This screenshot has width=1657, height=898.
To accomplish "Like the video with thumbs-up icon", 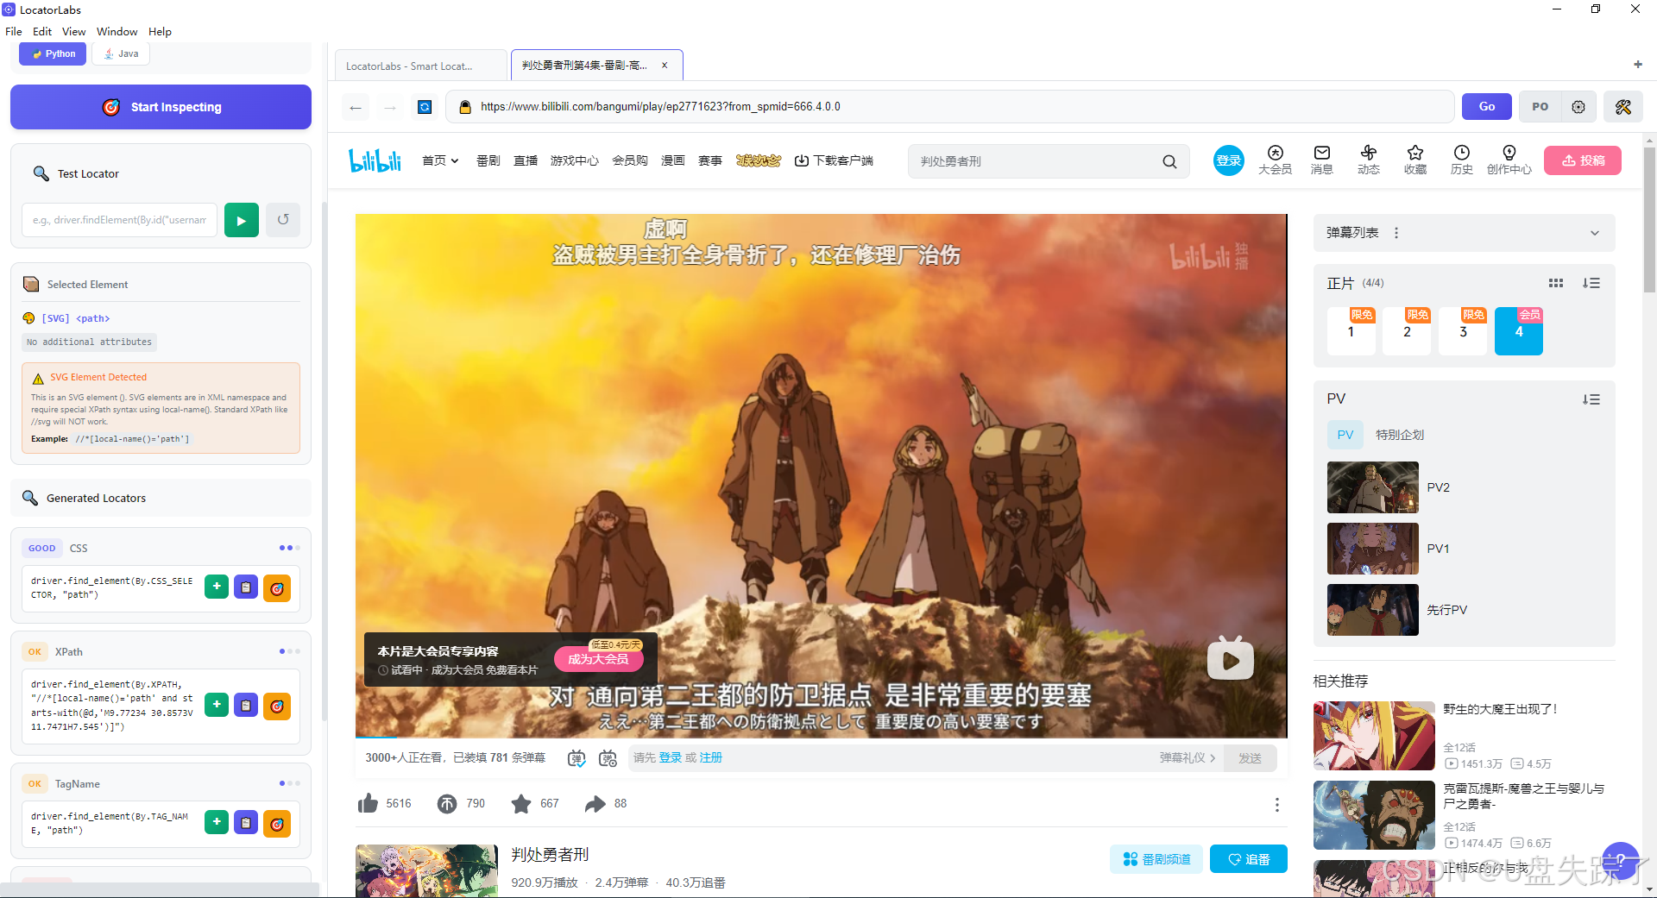I will (x=368, y=803).
